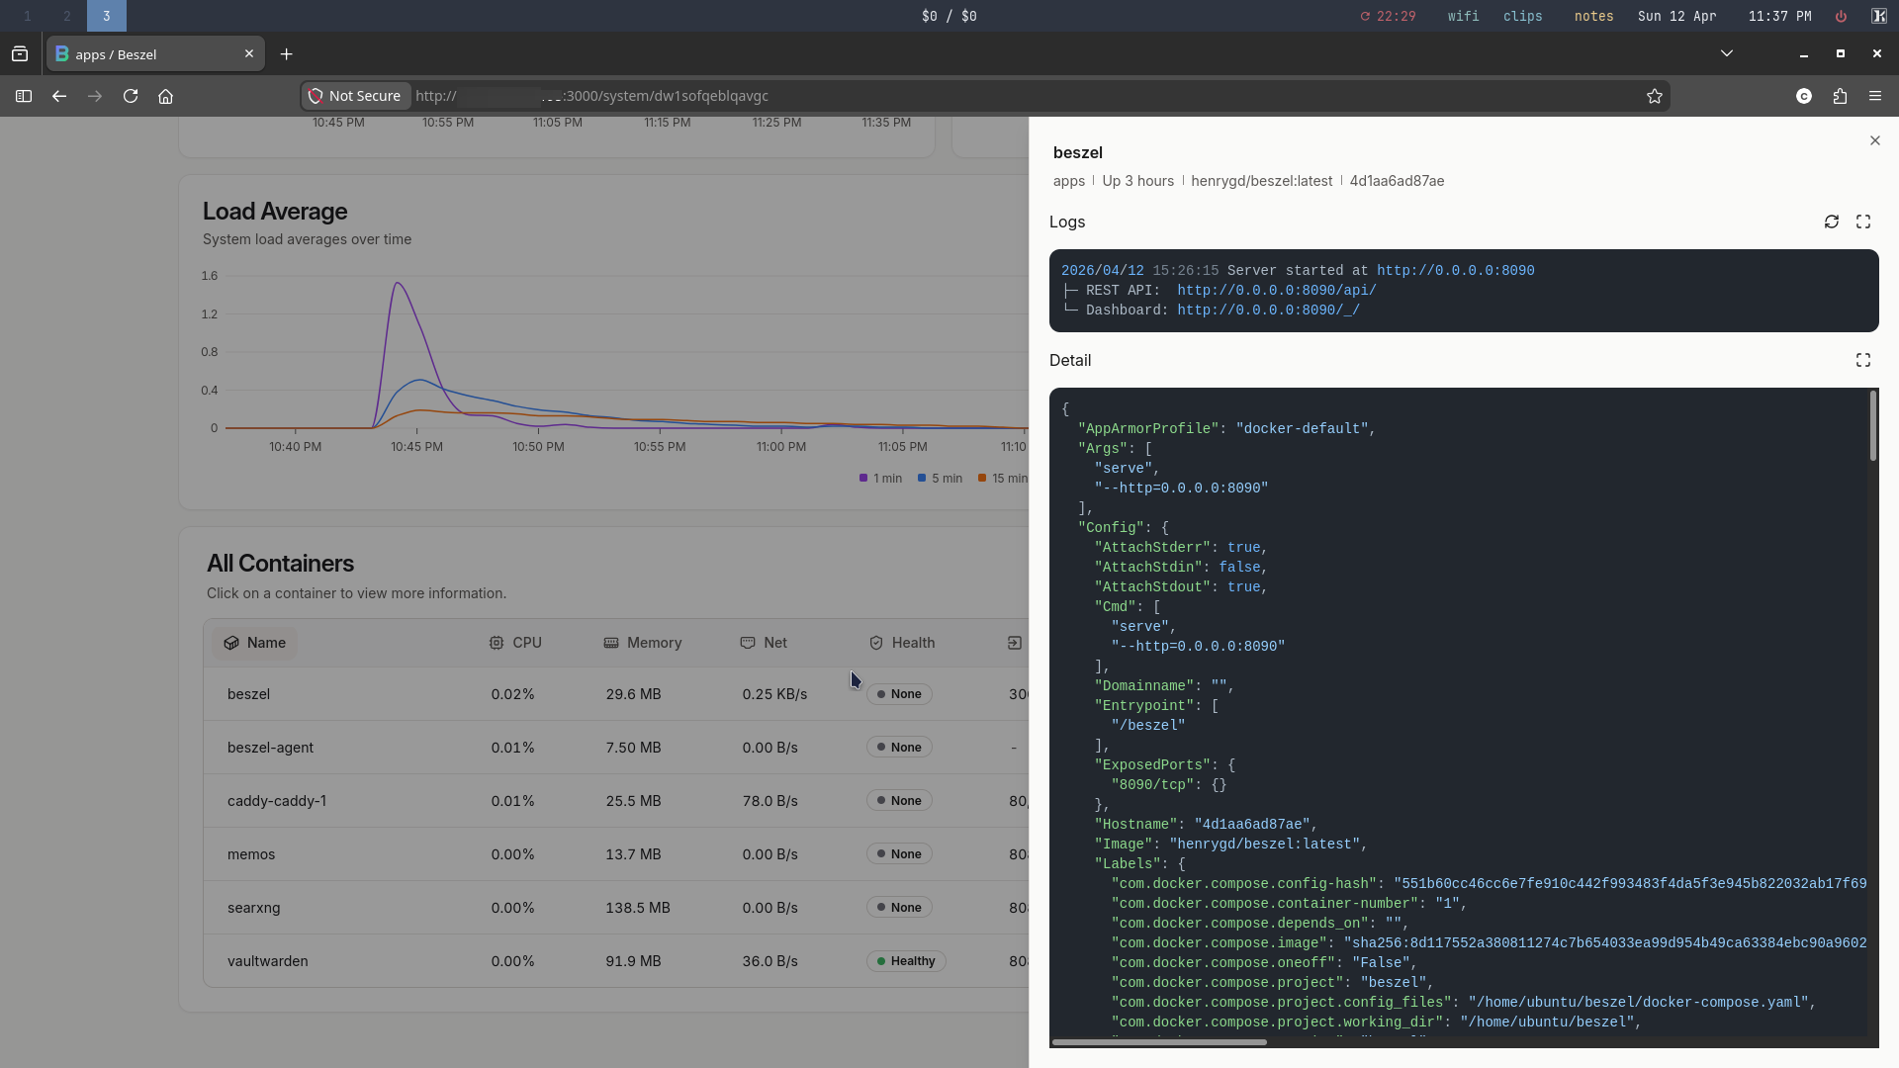Open the list all tabs dropdown

tap(1727, 53)
